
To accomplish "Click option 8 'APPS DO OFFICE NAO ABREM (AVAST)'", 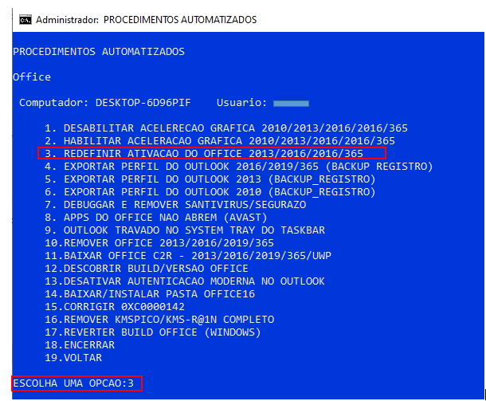I will tap(156, 218).
